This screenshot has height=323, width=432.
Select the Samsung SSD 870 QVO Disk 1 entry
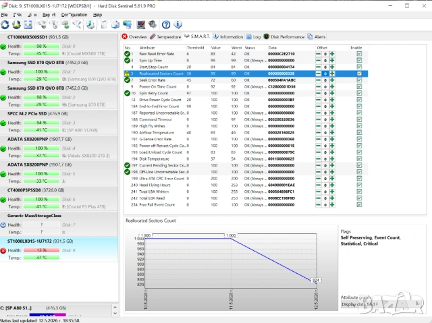point(59,71)
